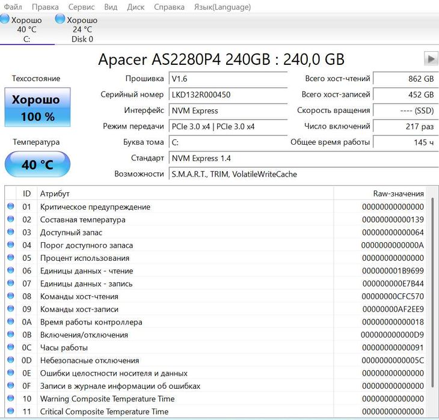The width and height of the screenshot is (439, 420).
Task: Select the C: drive tab
Action: 27,29
